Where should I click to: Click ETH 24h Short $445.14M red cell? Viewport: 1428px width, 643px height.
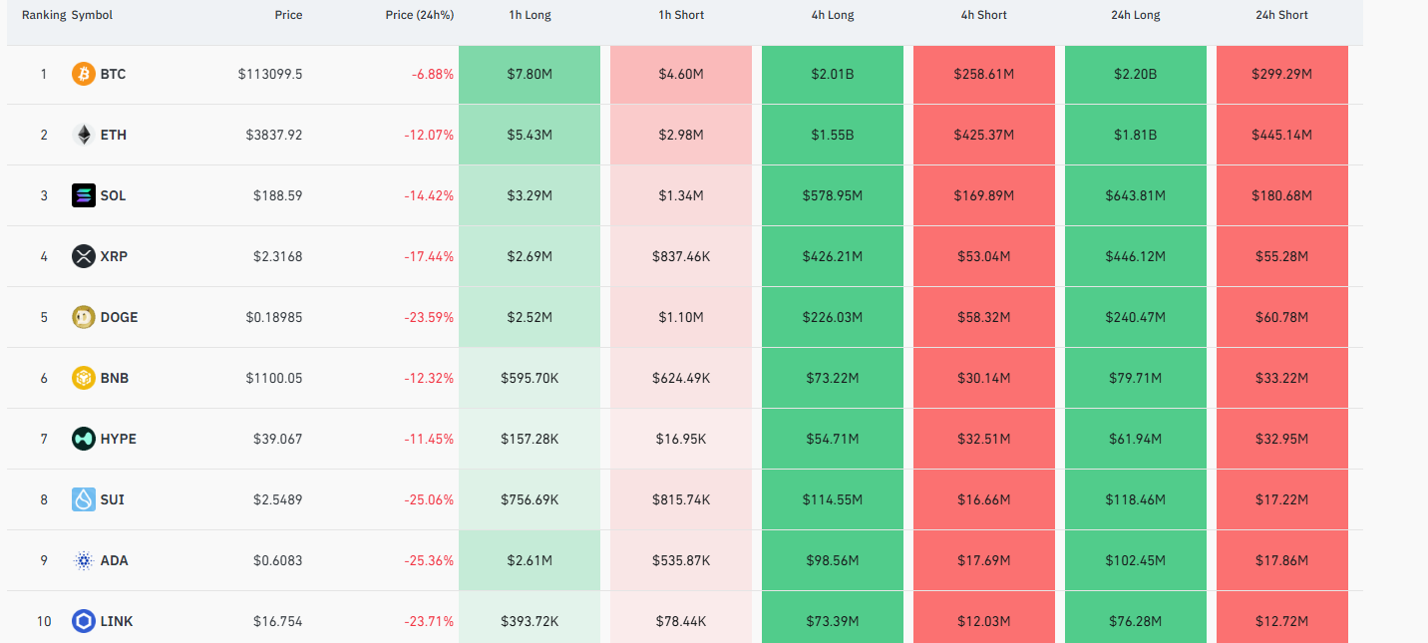[x=1281, y=135]
